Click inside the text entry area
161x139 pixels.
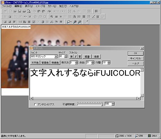[x=85, y=82]
